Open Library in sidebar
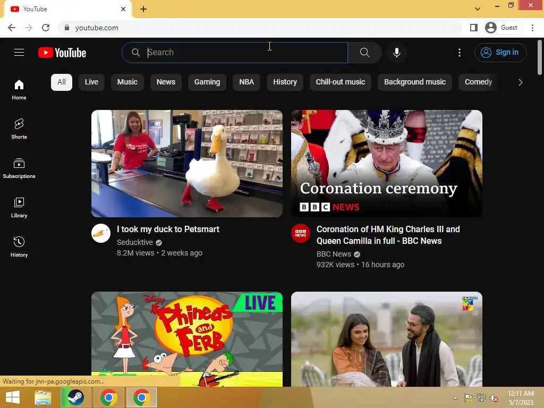This screenshot has height=408, width=544. click(19, 208)
